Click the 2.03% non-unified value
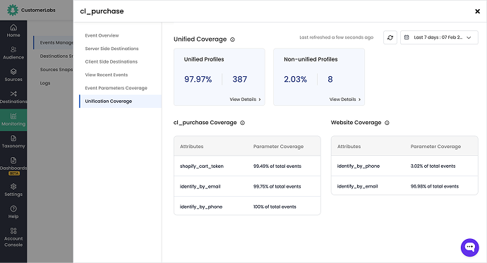The height and width of the screenshot is (263, 487). pyautogui.click(x=295, y=80)
